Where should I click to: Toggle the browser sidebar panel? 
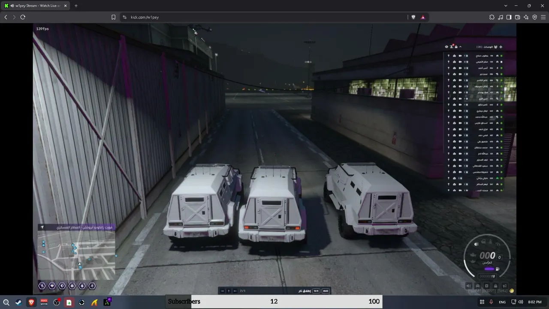(x=509, y=17)
